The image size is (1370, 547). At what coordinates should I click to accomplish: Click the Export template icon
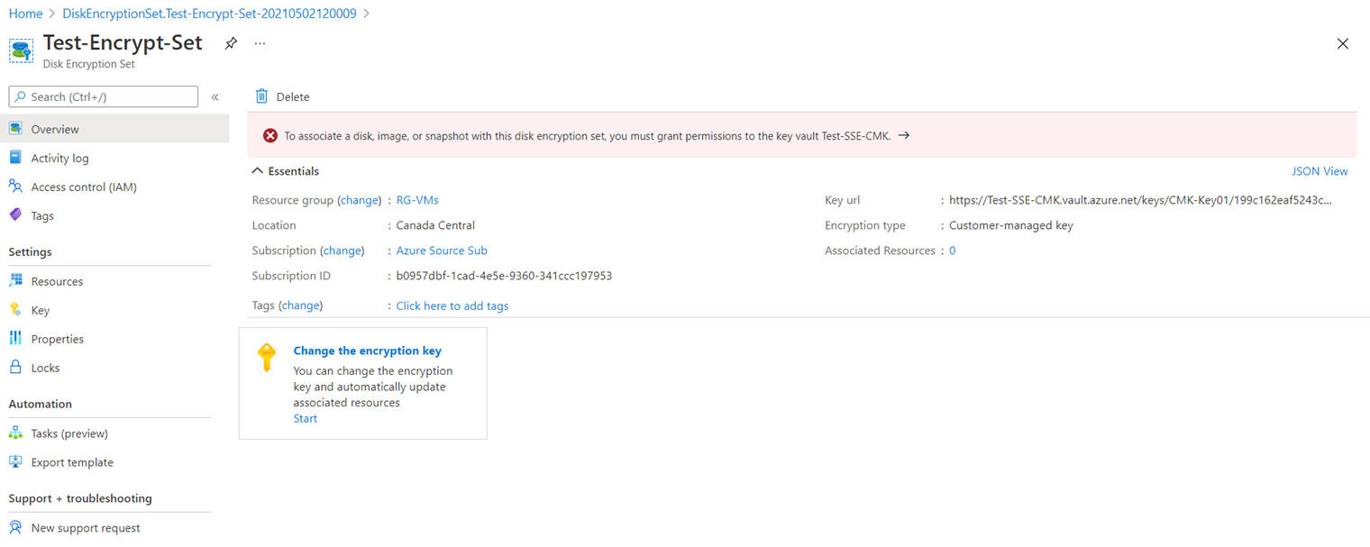click(x=15, y=462)
